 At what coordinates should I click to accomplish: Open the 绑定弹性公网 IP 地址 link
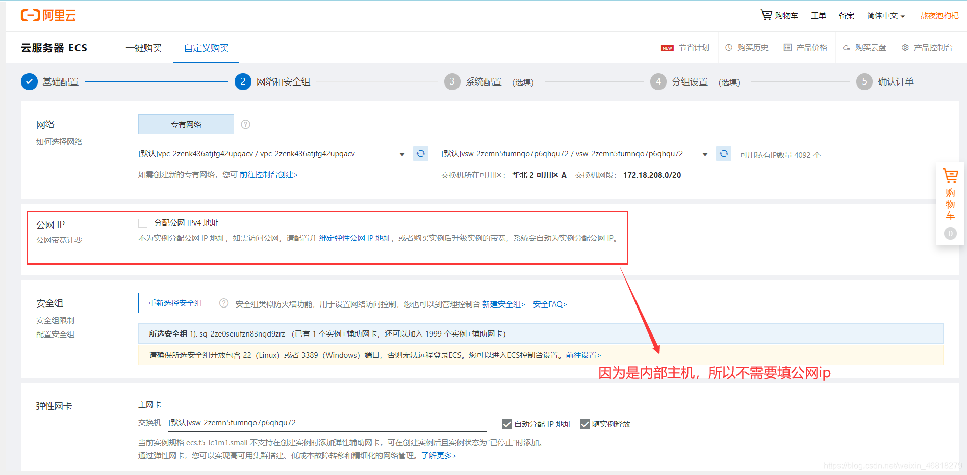(x=355, y=238)
